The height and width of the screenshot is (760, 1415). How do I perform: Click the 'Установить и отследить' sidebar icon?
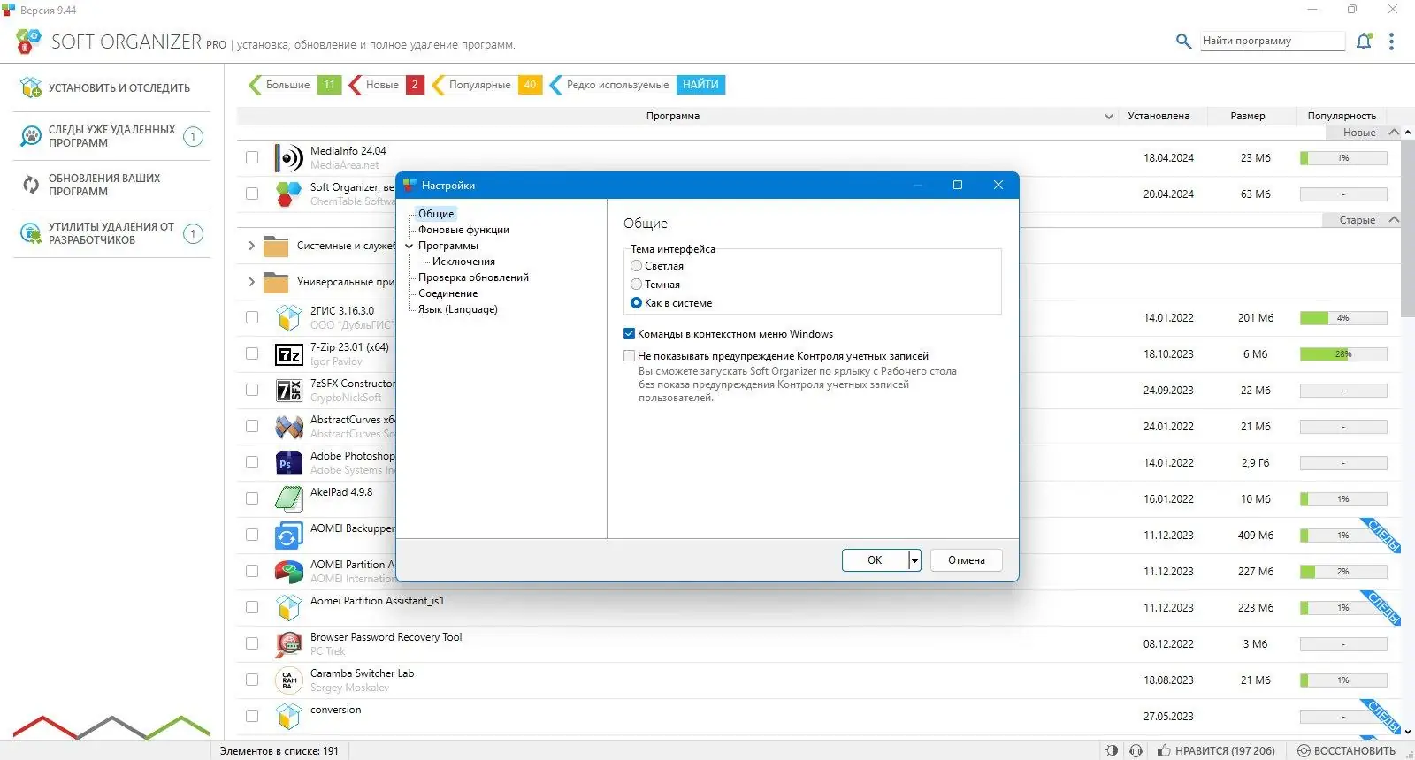[x=31, y=87]
